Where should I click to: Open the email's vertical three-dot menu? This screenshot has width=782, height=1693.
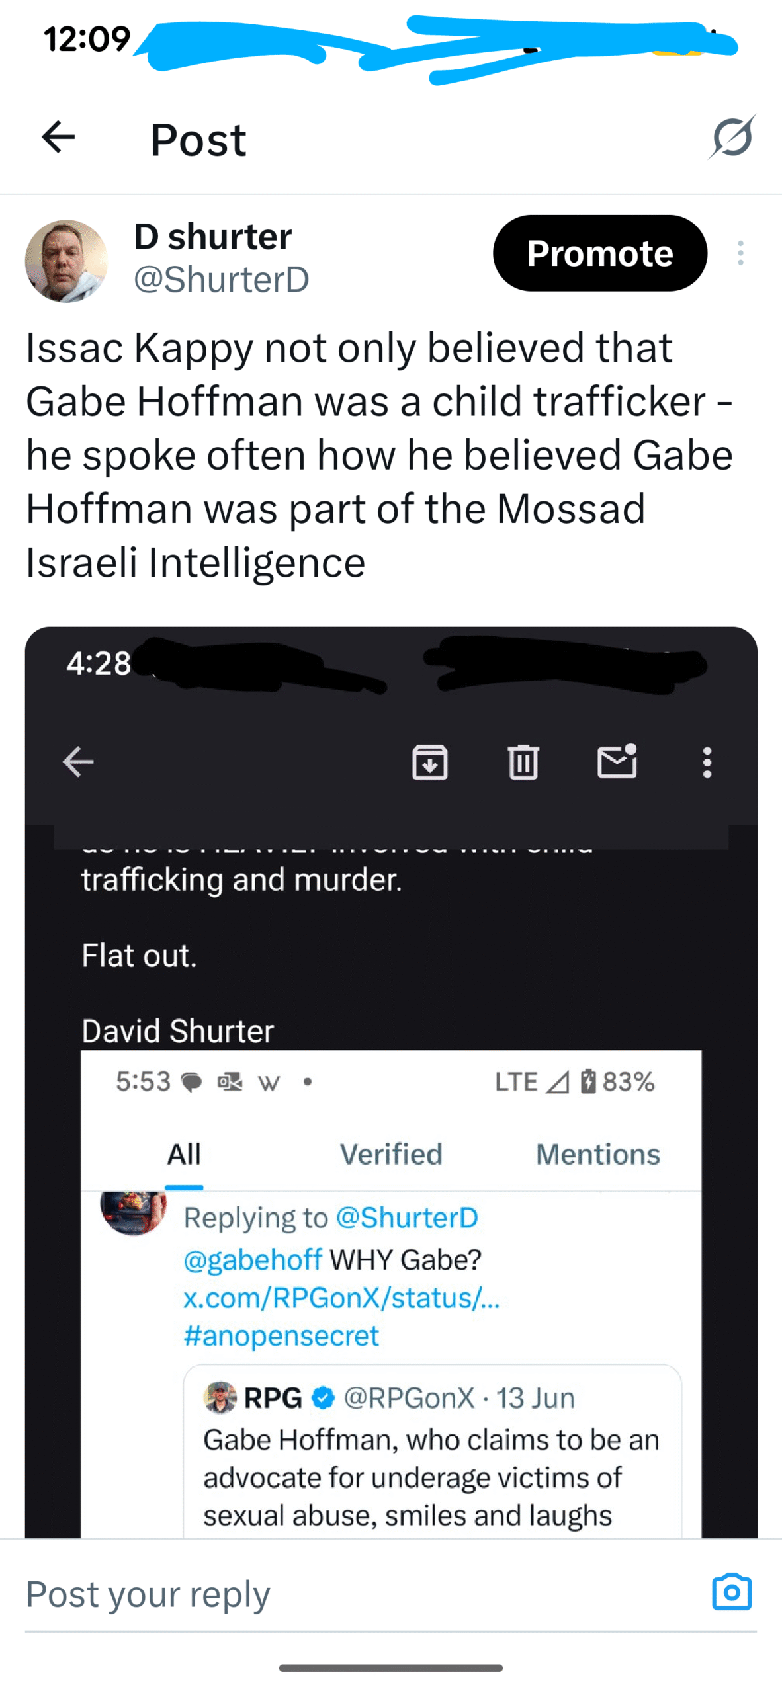pos(707,763)
